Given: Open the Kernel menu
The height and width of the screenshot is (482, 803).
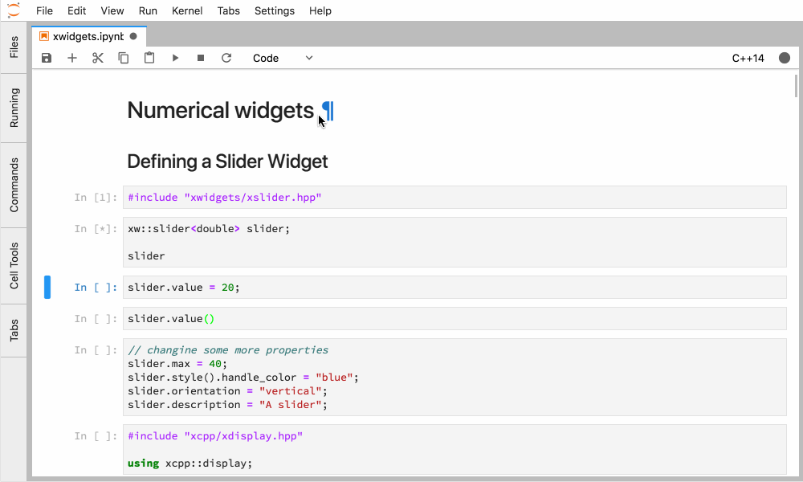Looking at the screenshot, I should point(187,10).
